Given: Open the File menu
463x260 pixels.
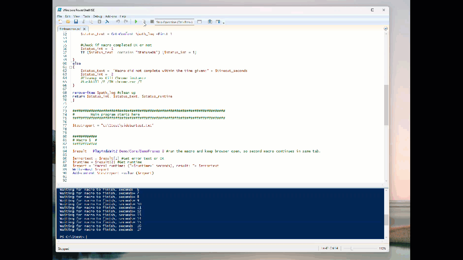Looking at the screenshot, I should 59,16.
